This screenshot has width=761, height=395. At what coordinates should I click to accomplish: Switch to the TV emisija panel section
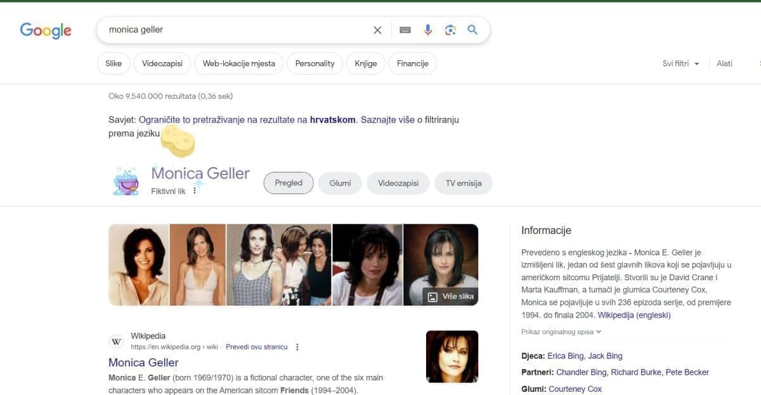462,183
